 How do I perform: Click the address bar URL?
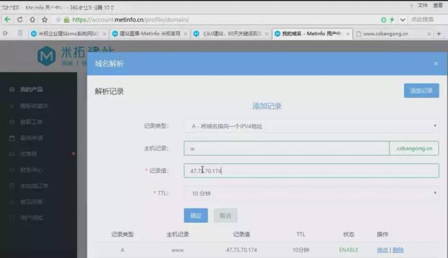(130, 20)
